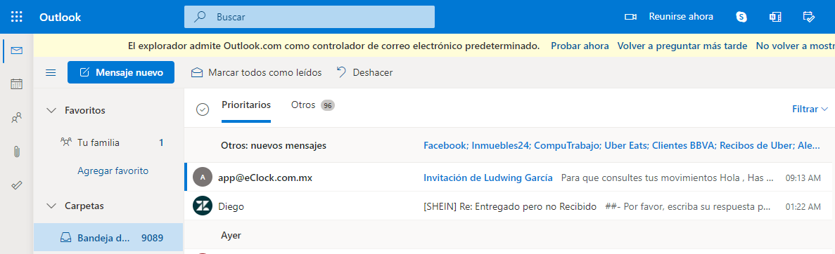Open the Filtrar dropdown
Viewport: 835px width, 254px height.
[810, 109]
